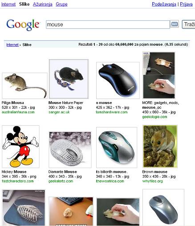195x226 pixels.
Task: Click the Prijava sign-in link
Action: (x=186, y=4)
